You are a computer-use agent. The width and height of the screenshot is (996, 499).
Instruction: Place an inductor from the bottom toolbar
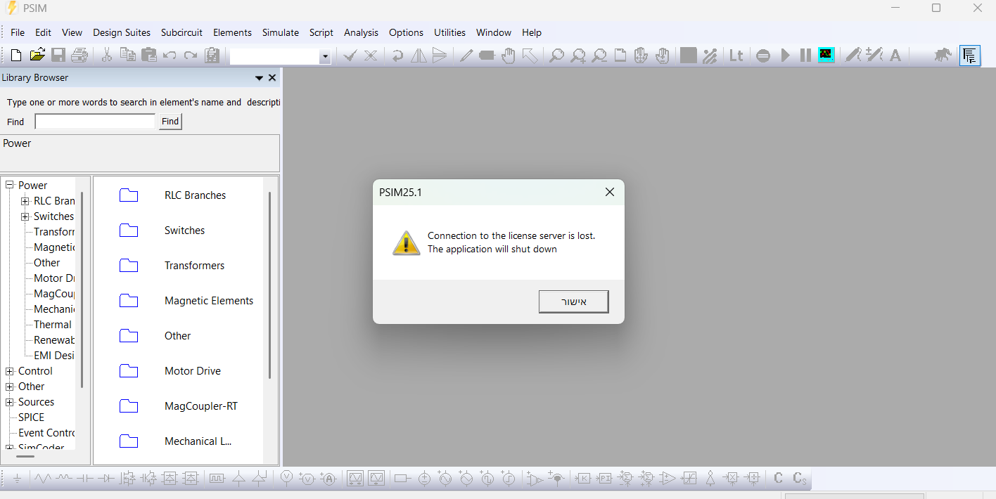tap(64, 479)
